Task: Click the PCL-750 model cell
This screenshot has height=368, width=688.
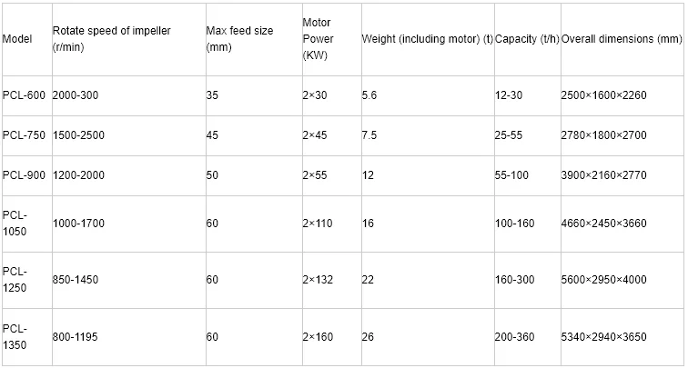Action: tap(26, 135)
